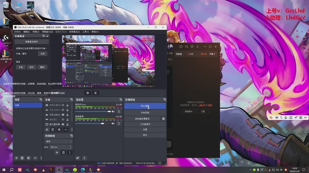
Task: Open options dots for 麦克风/Aux channel
Action: 119,111
